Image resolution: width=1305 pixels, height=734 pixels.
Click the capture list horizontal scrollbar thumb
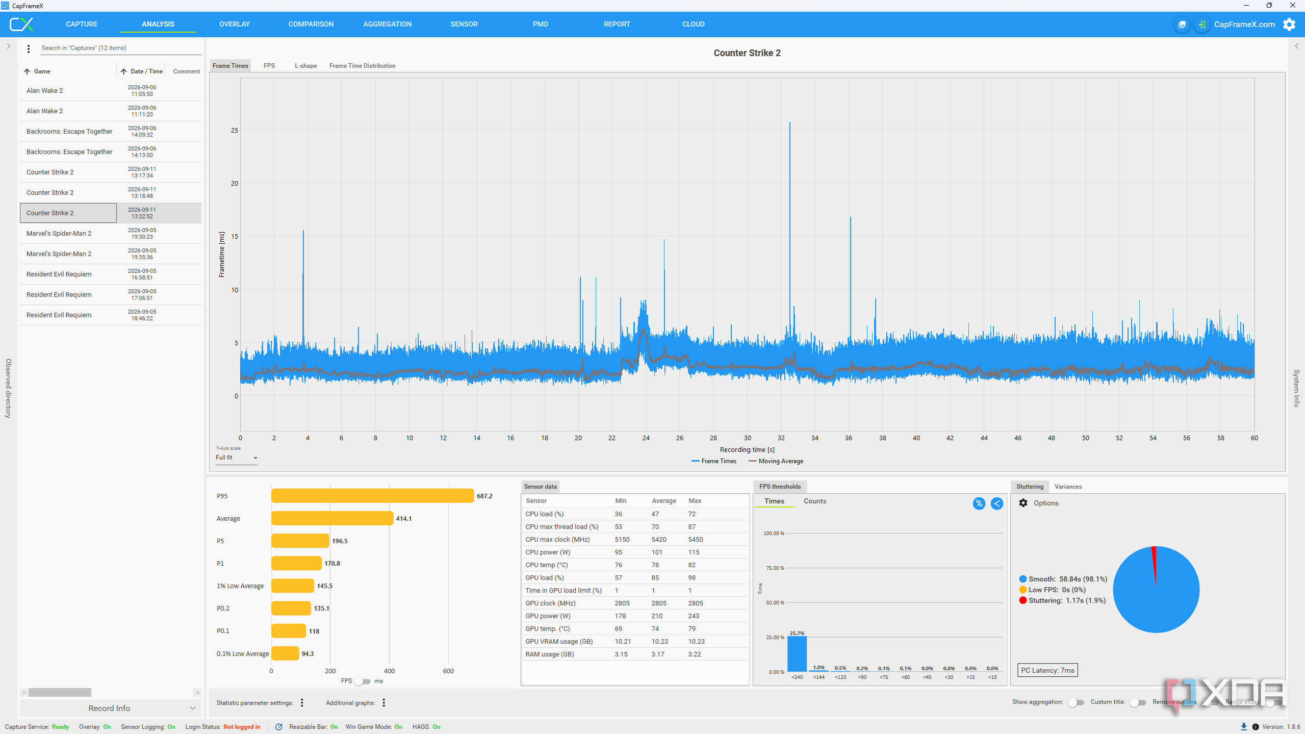(60, 692)
